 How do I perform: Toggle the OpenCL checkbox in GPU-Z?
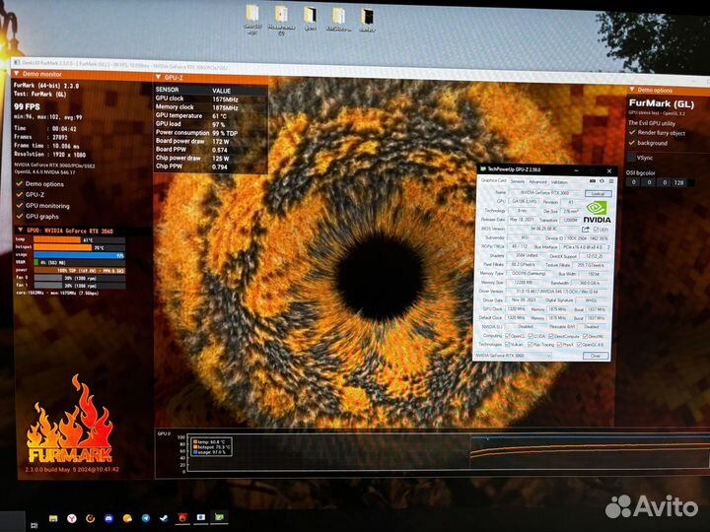coord(508,336)
